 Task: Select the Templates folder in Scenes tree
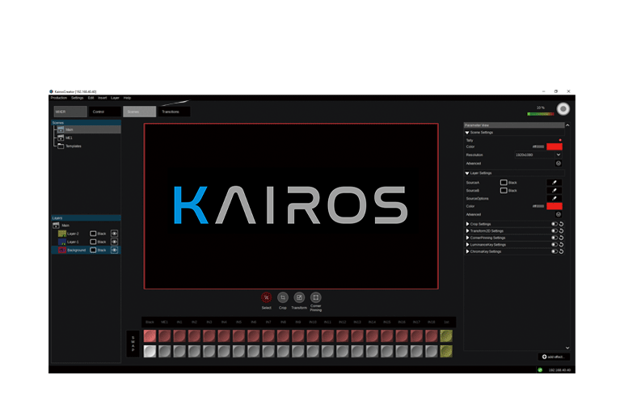click(x=73, y=146)
